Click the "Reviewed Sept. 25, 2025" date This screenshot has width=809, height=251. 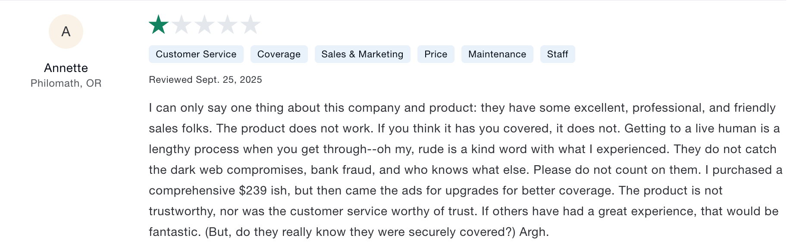pyautogui.click(x=205, y=80)
